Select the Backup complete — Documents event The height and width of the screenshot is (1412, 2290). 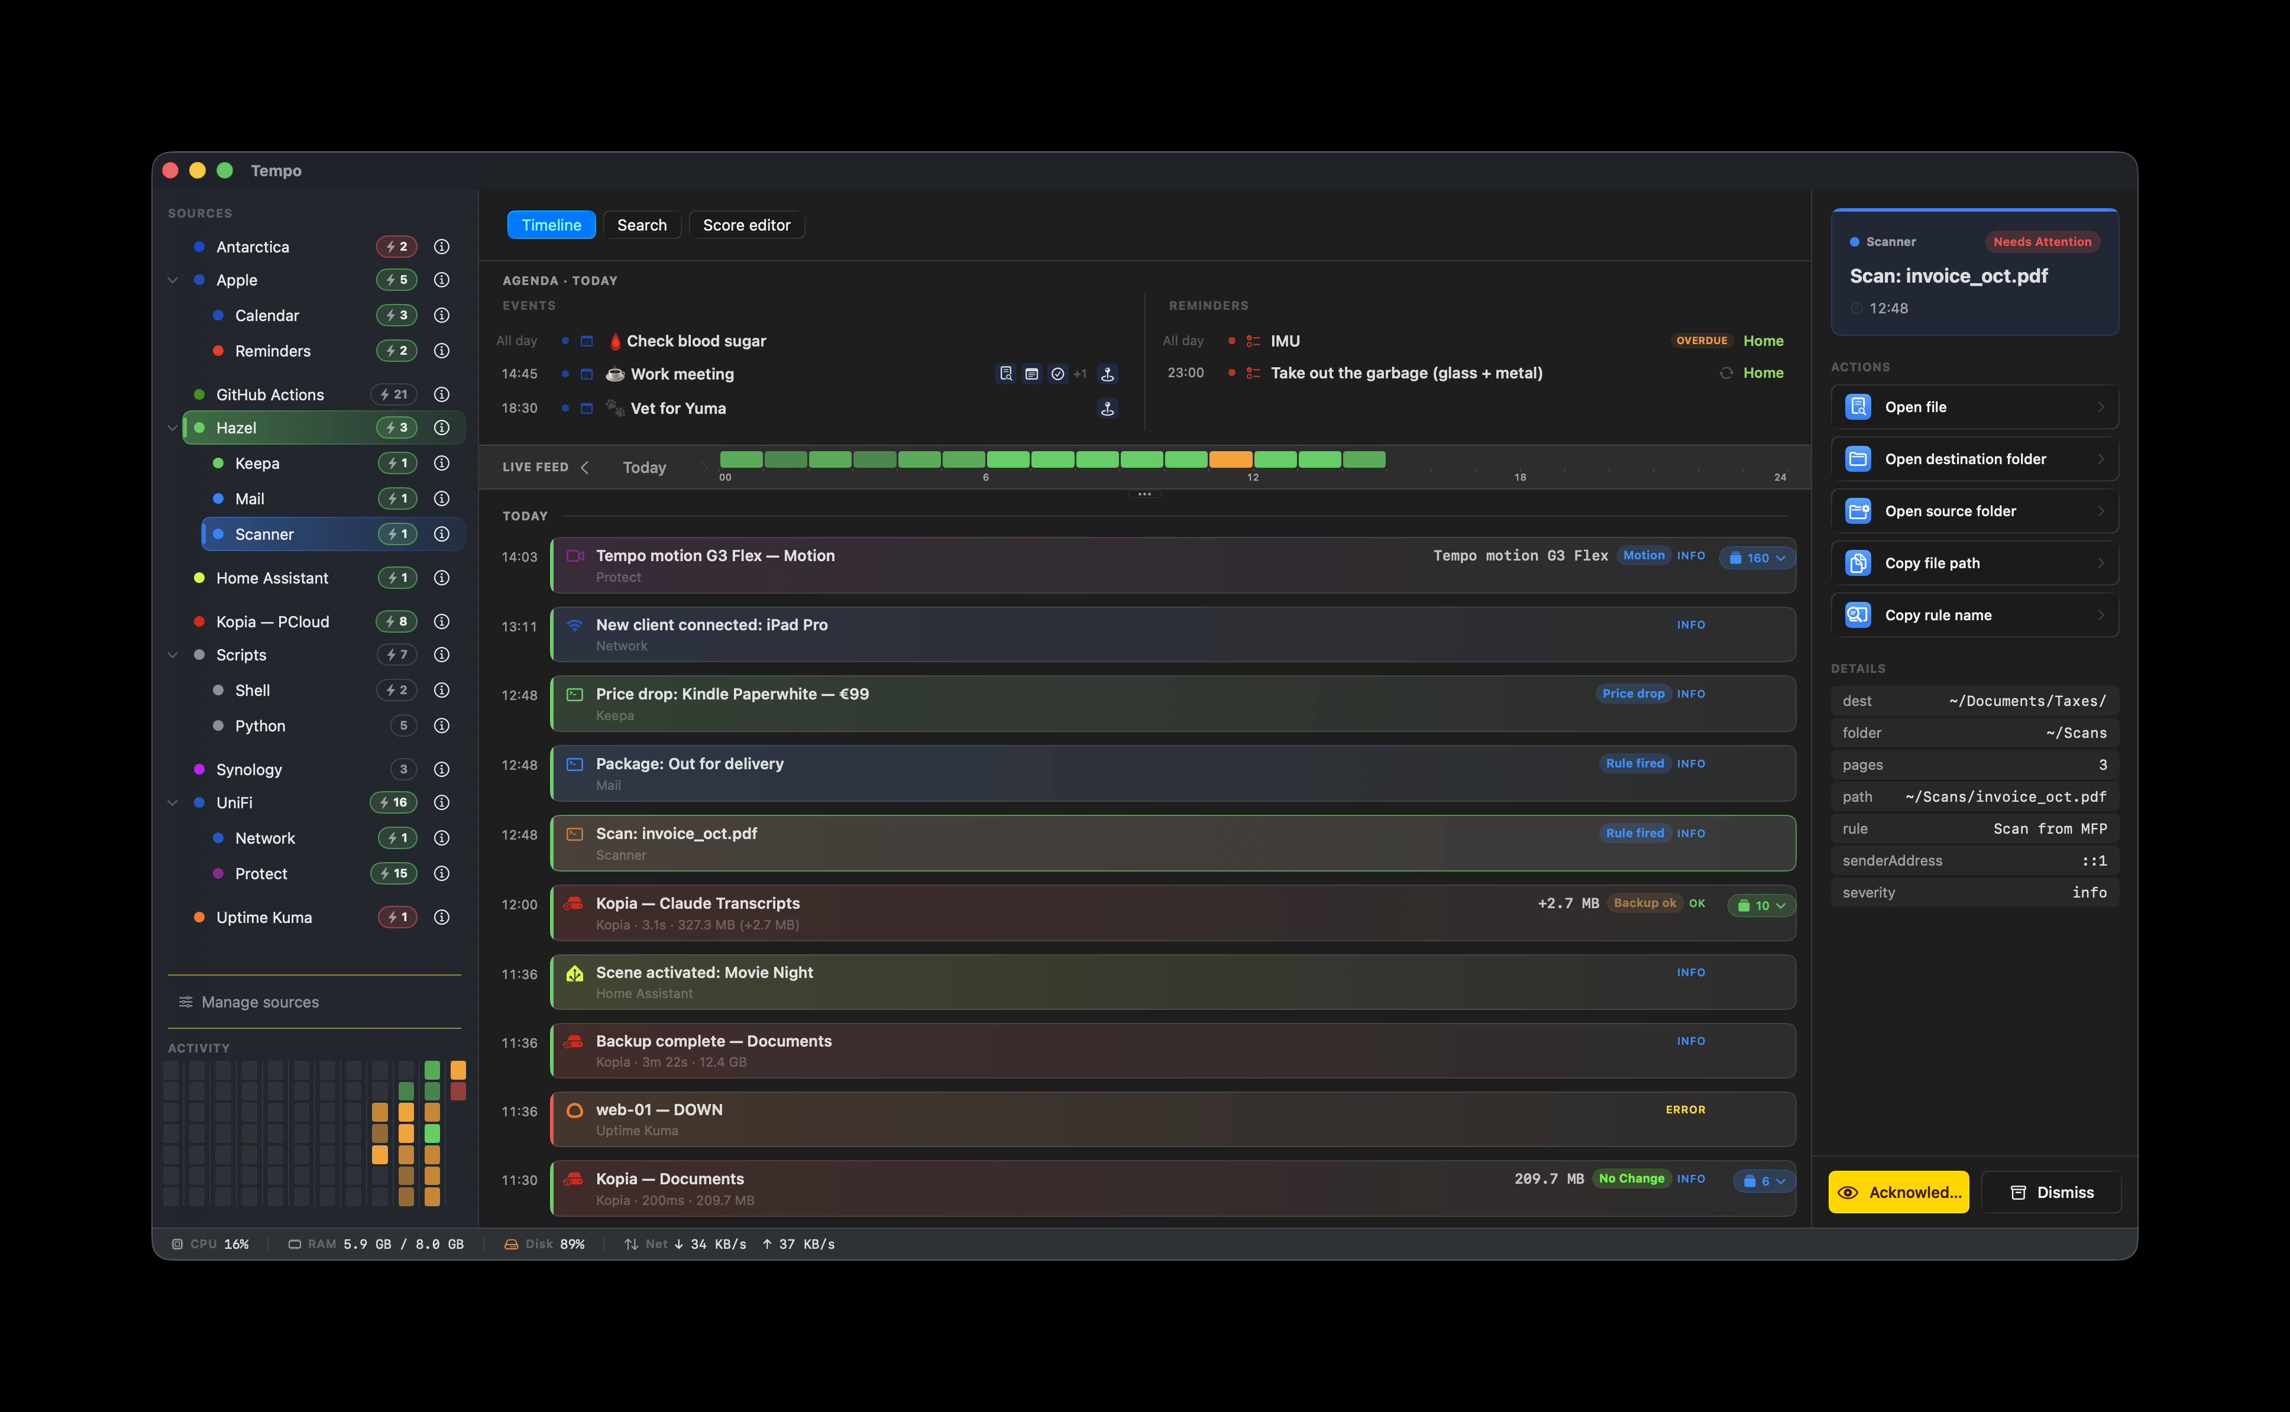point(1173,1051)
